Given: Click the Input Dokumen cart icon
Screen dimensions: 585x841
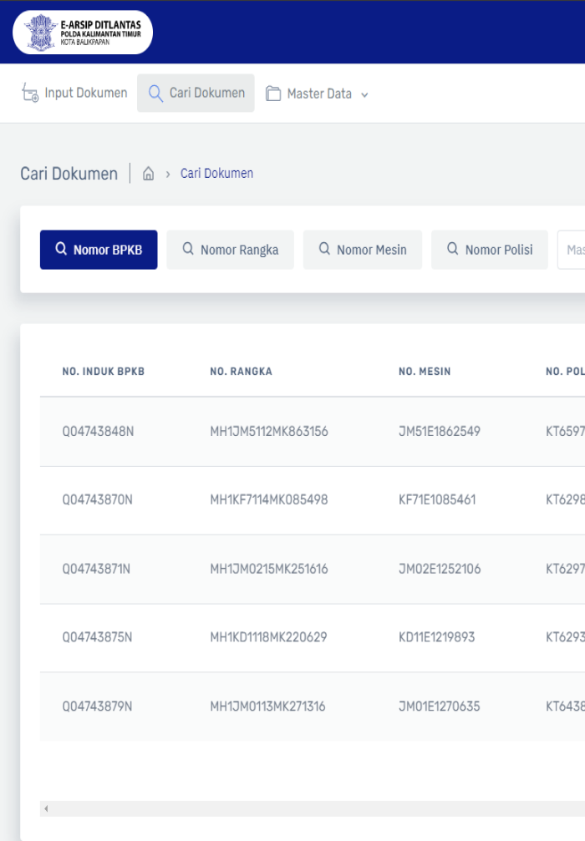Looking at the screenshot, I should coord(30,94).
